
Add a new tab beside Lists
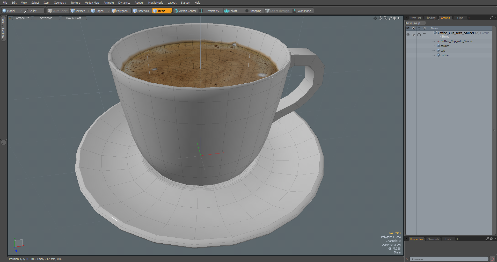[457, 239]
